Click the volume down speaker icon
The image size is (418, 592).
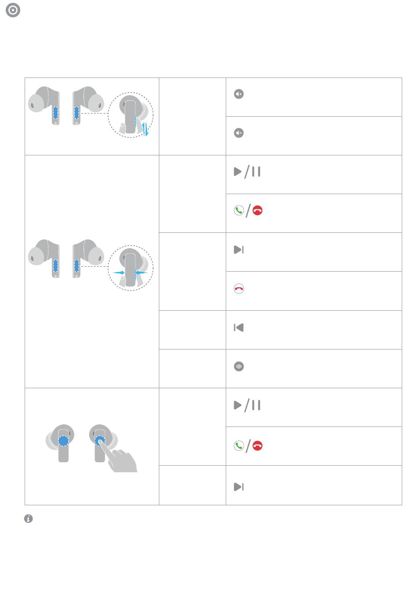239,132
